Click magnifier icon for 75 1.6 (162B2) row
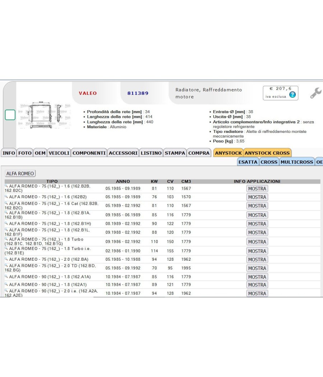 [6, 196]
